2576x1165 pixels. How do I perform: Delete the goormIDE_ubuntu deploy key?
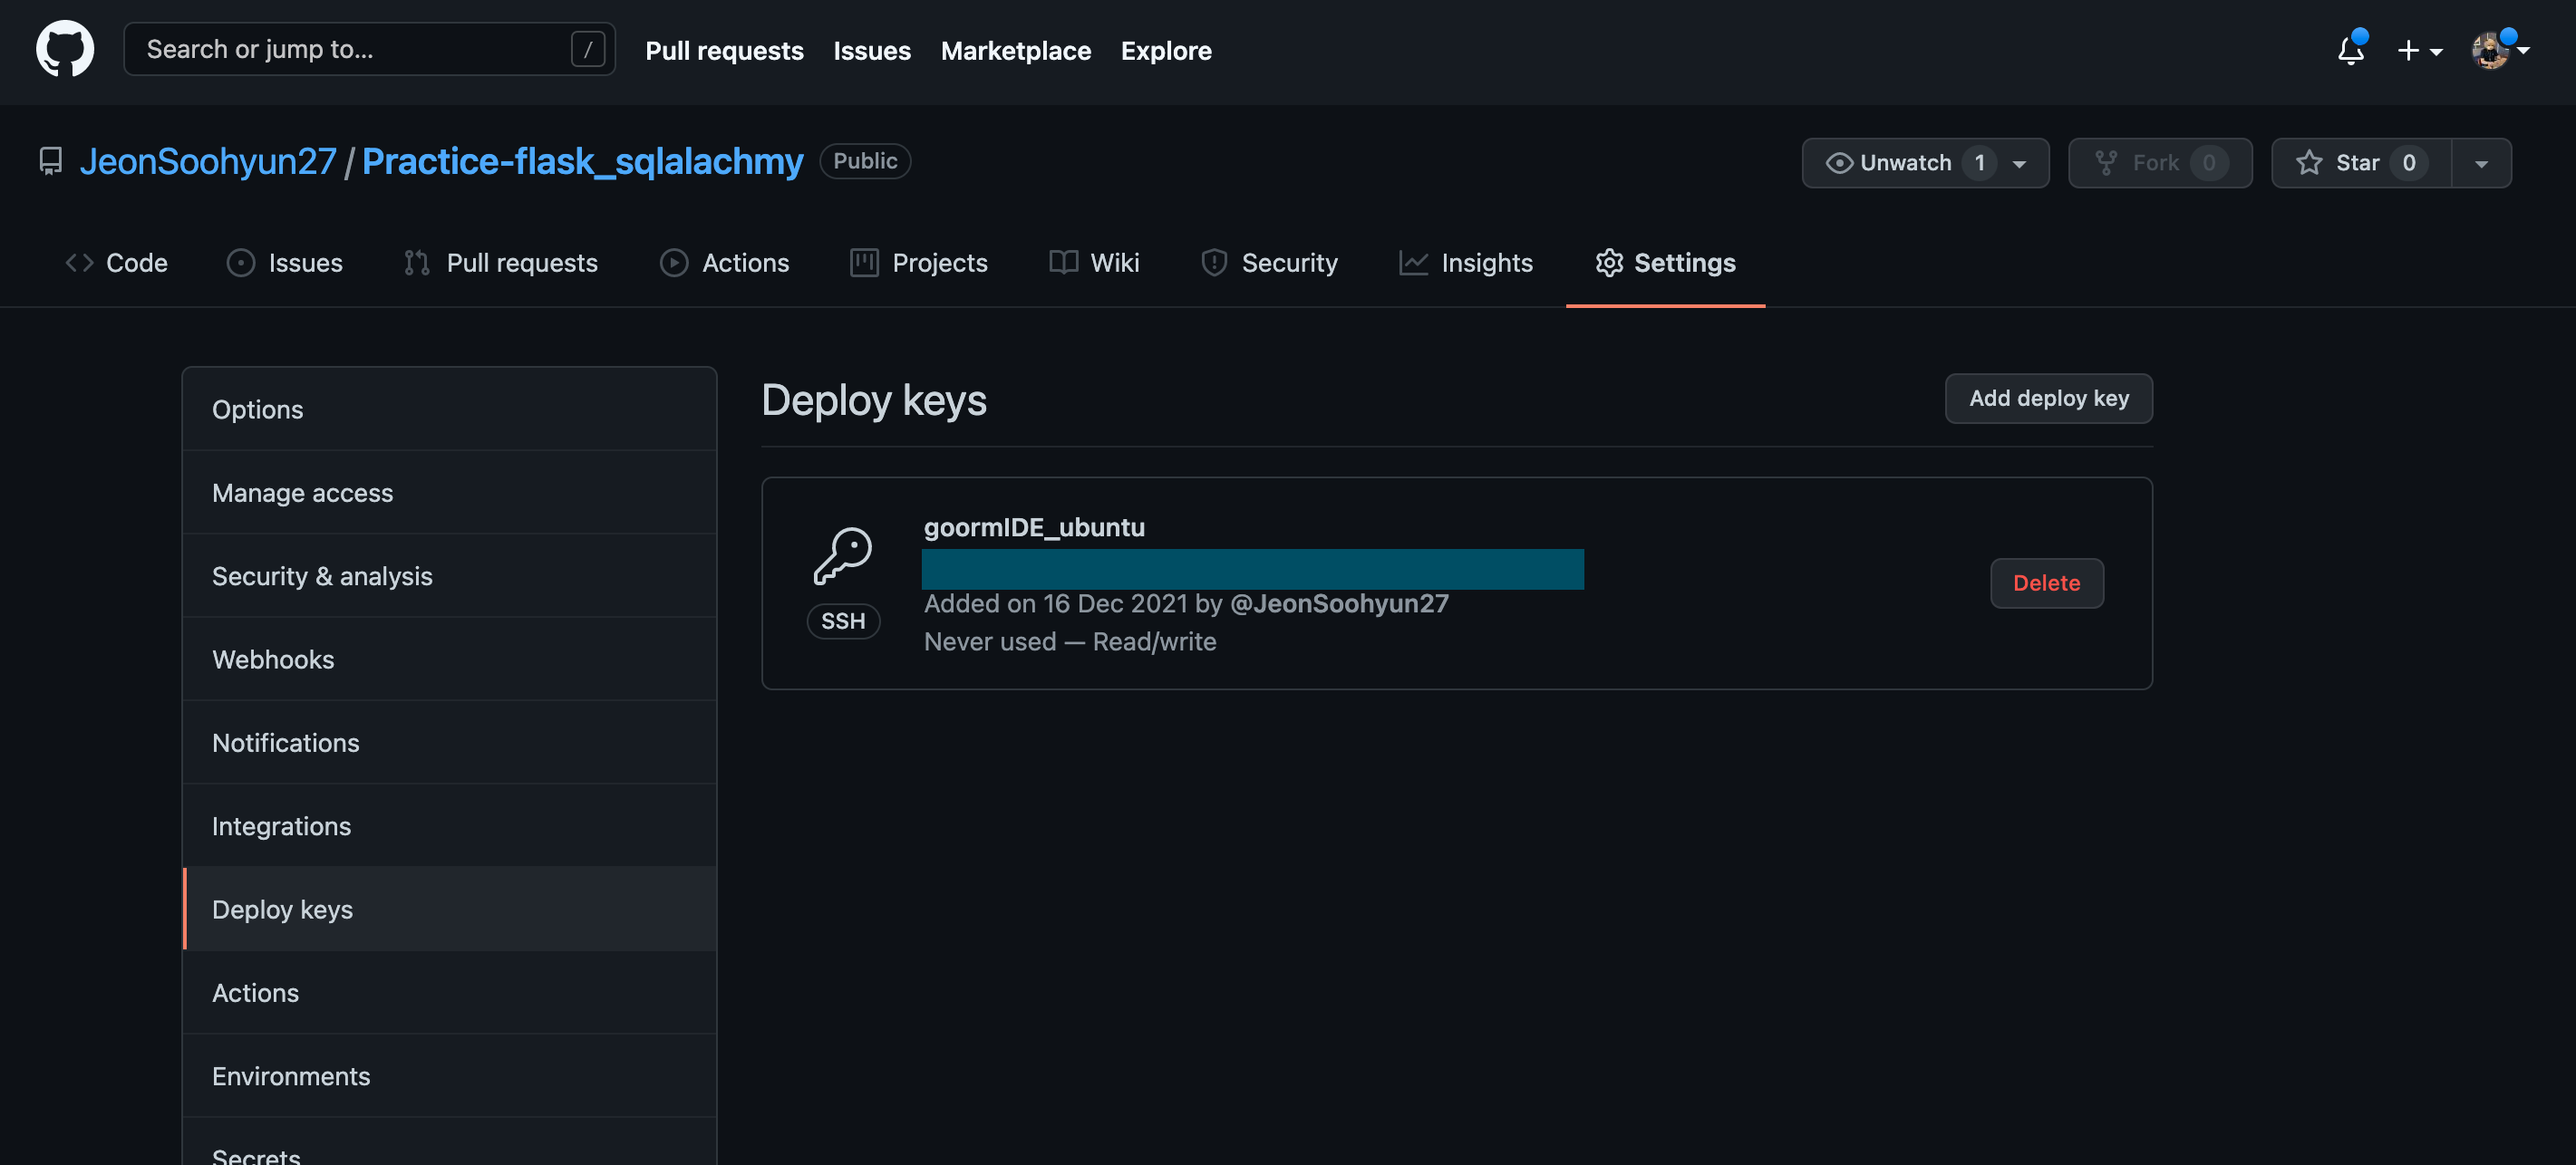(2046, 582)
